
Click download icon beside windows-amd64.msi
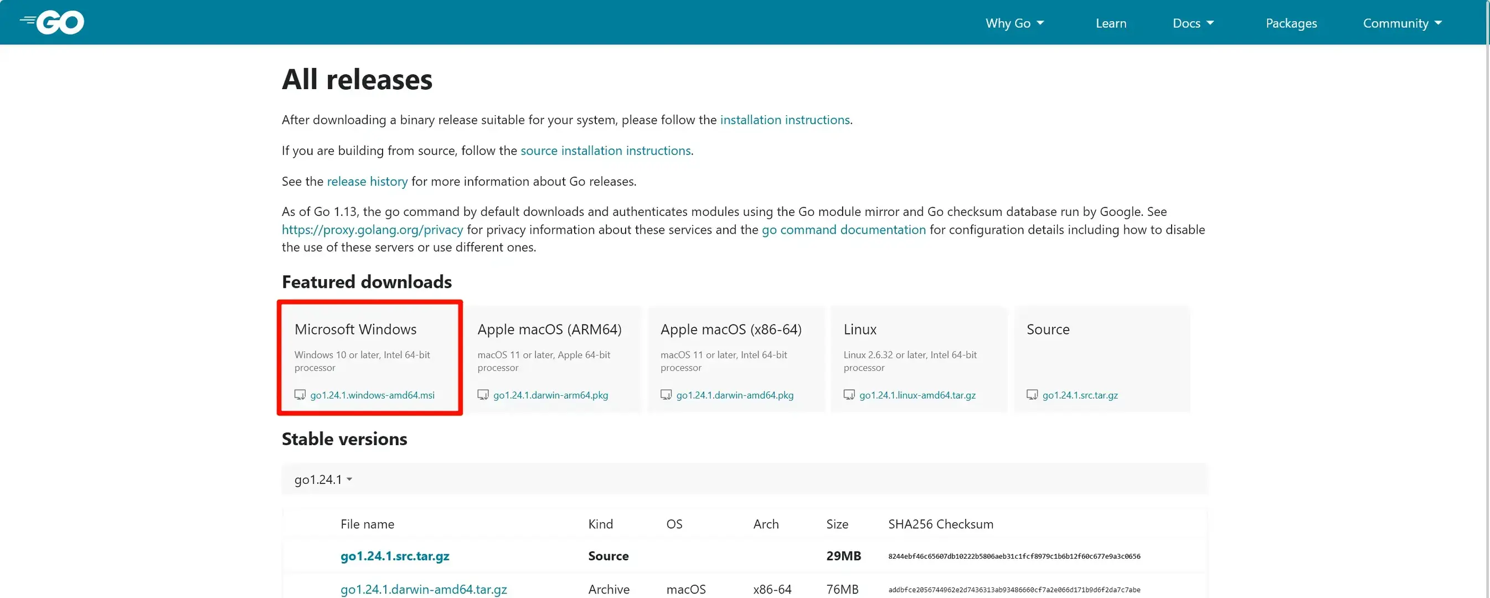pyautogui.click(x=300, y=395)
